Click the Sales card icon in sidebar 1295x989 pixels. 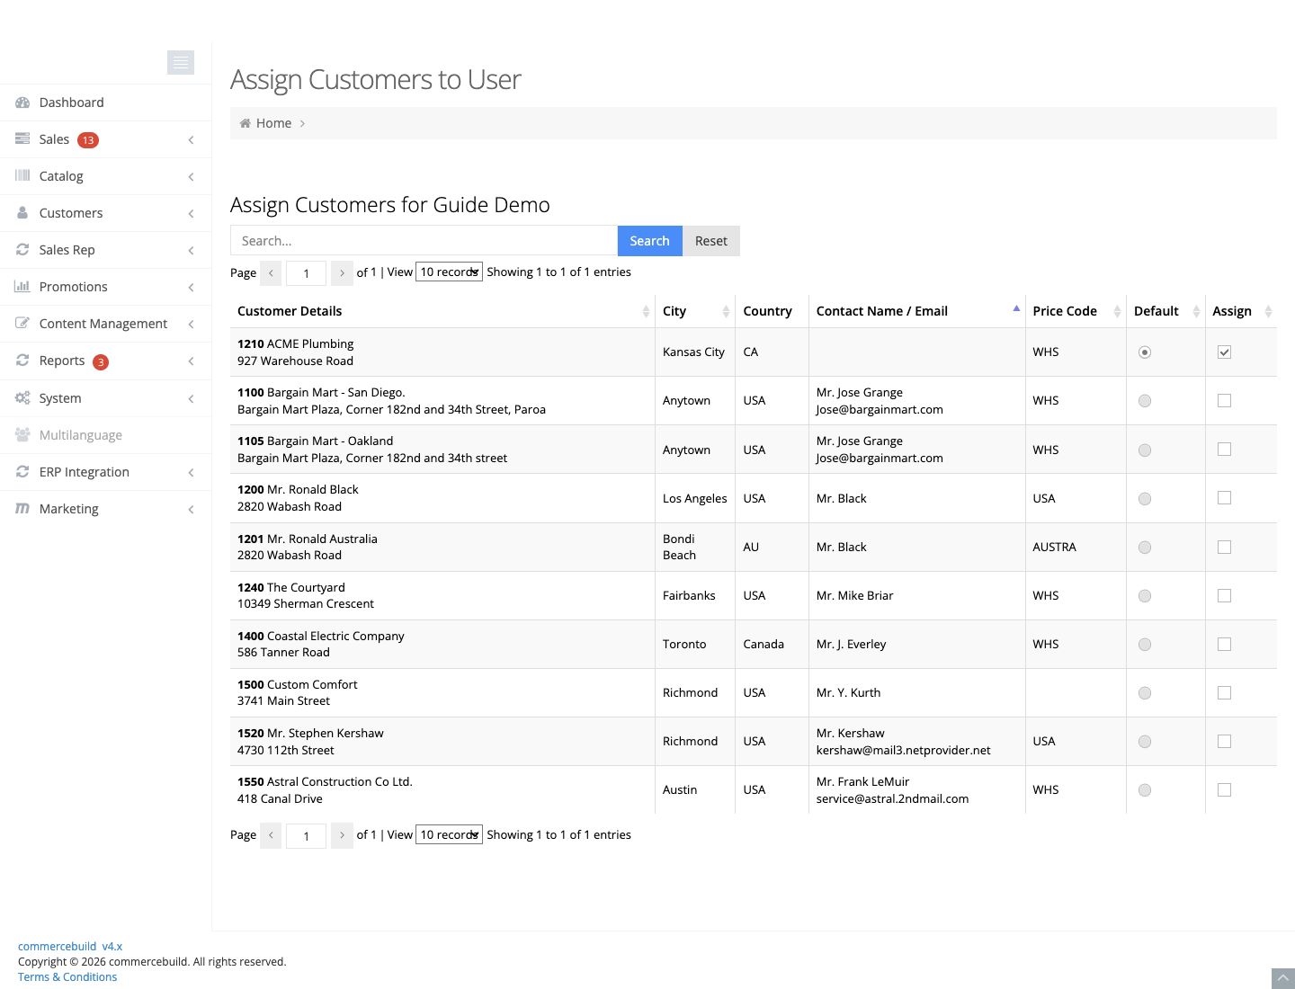(22, 139)
